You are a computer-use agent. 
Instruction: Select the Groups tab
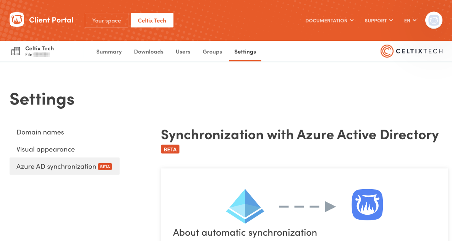(x=212, y=52)
